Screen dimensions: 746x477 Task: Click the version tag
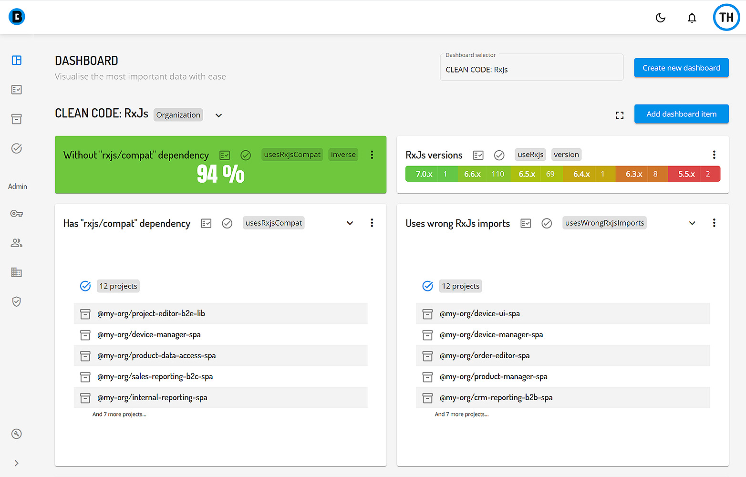566,155
